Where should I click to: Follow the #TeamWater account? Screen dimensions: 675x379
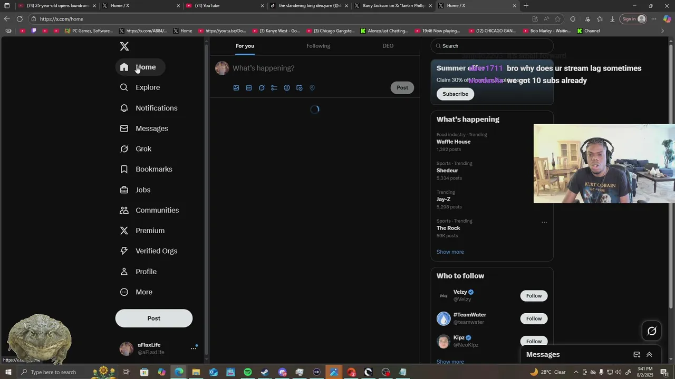(x=534, y=318)
